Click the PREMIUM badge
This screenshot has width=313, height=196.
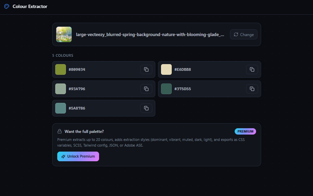click(x=245, y=132)
